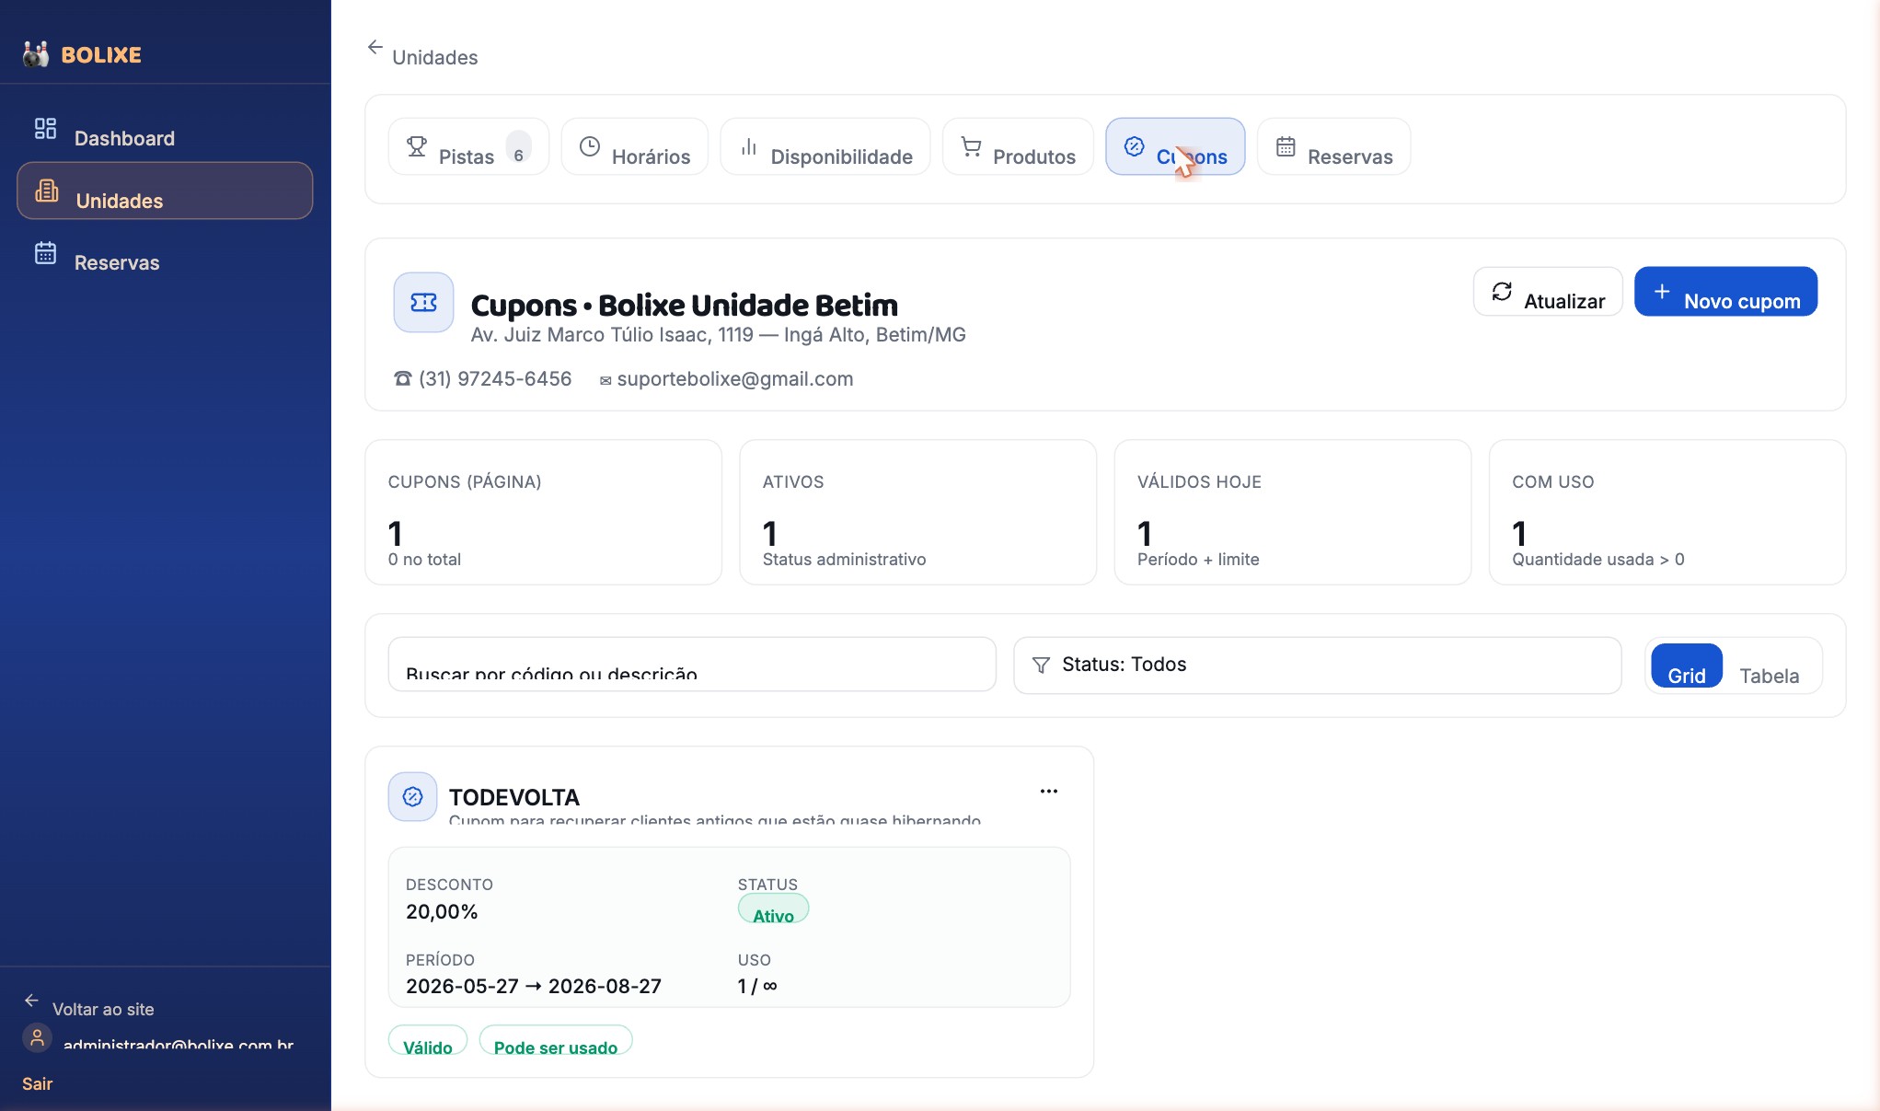The image size is (1880, 1111).
Task: Click the Válido tag on coupon card
Action: tap(428, 1040)
